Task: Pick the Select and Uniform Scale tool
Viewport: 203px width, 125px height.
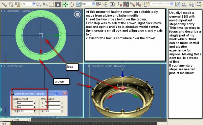Action: [x=78, y=5]
